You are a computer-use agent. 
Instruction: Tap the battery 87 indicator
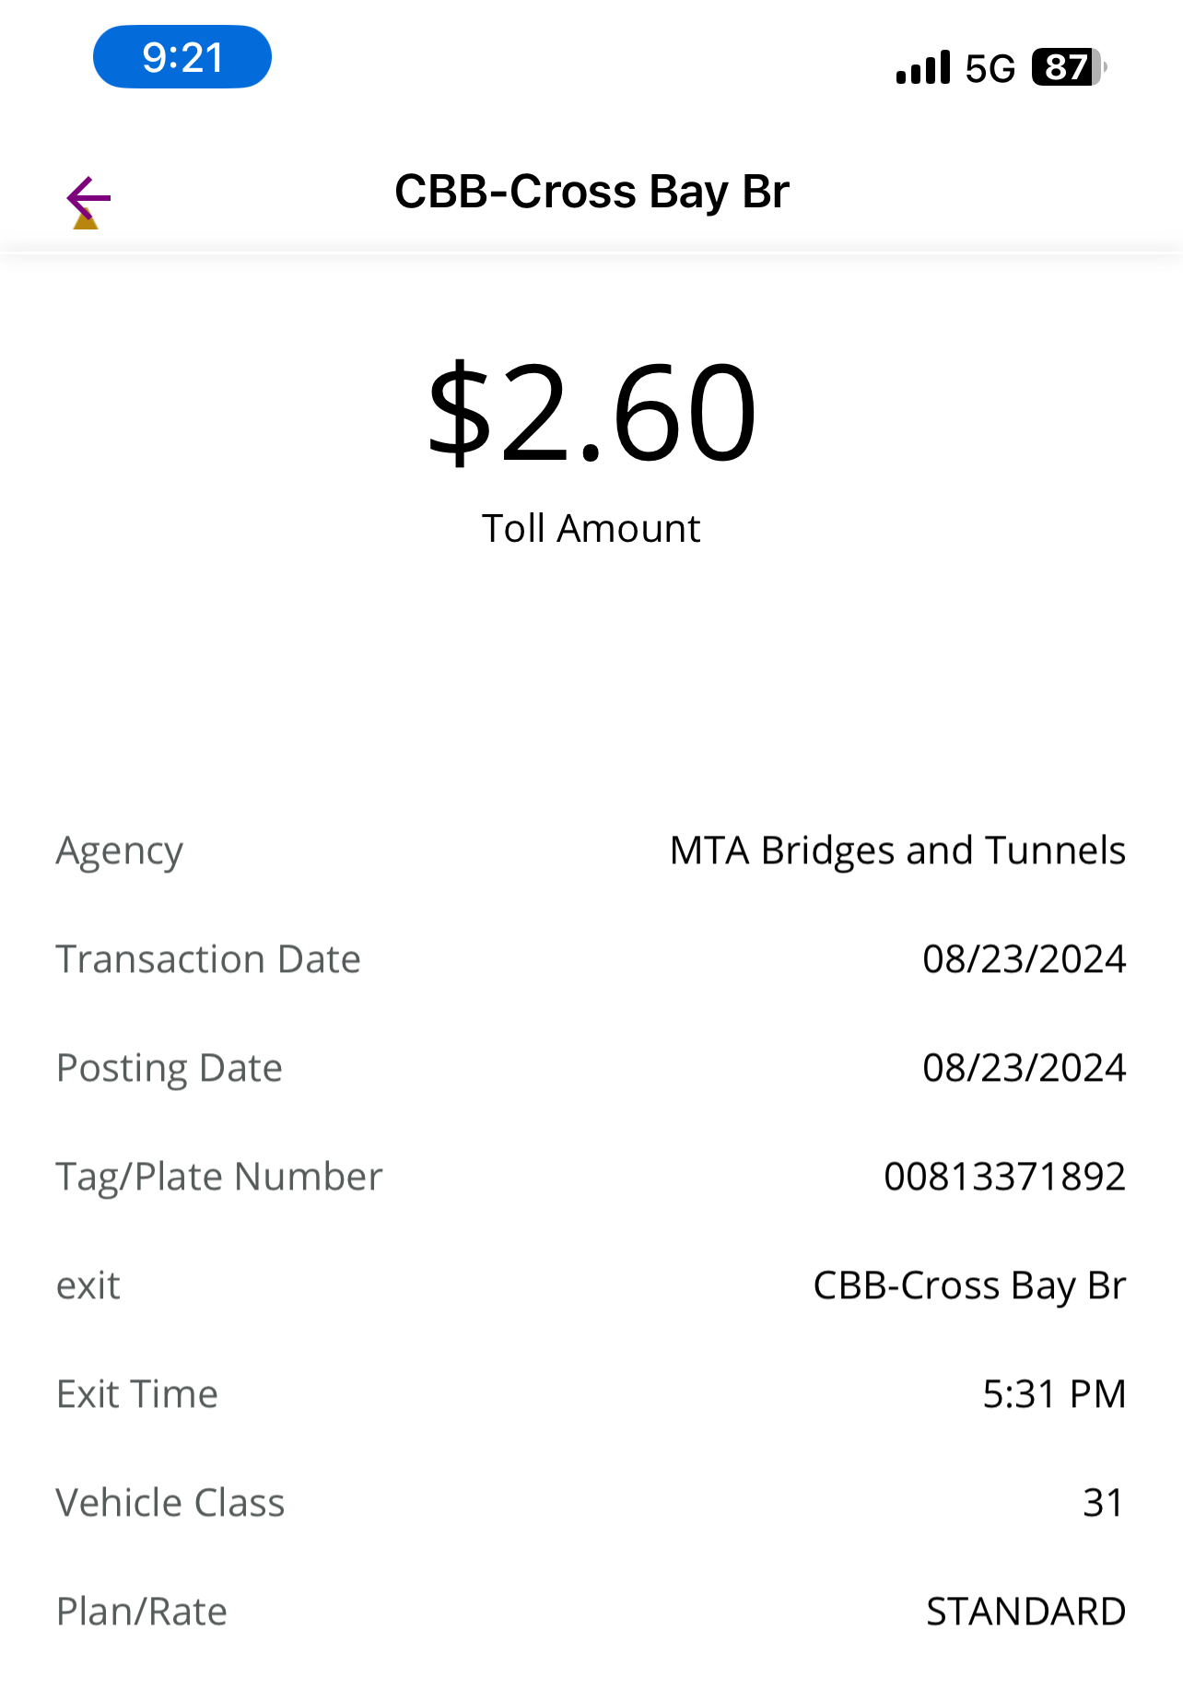(1070, 67)
